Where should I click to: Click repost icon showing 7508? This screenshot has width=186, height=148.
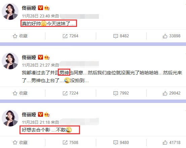[65, 142]
